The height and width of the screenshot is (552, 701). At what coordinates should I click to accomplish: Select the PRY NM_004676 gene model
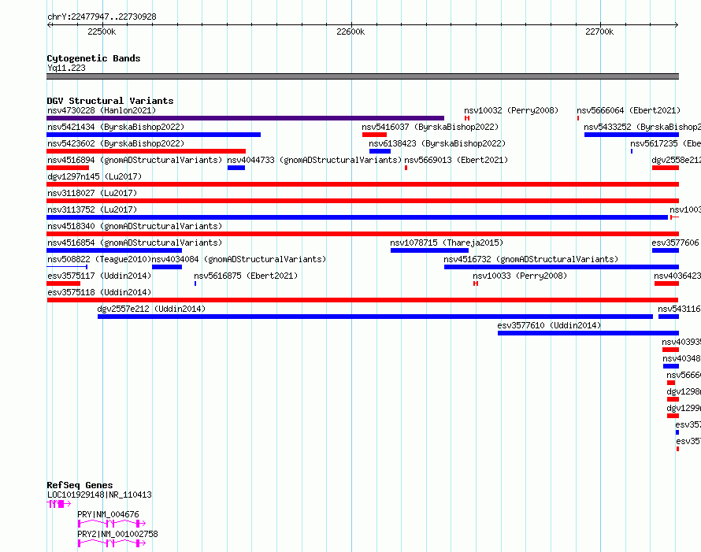[x=111, y=524]
